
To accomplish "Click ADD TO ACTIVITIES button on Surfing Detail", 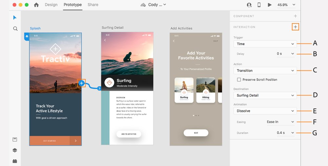I will click(x=129, y=134).
